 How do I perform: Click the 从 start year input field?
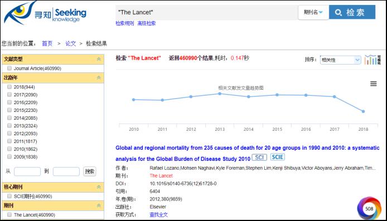[x=27, y=171]
